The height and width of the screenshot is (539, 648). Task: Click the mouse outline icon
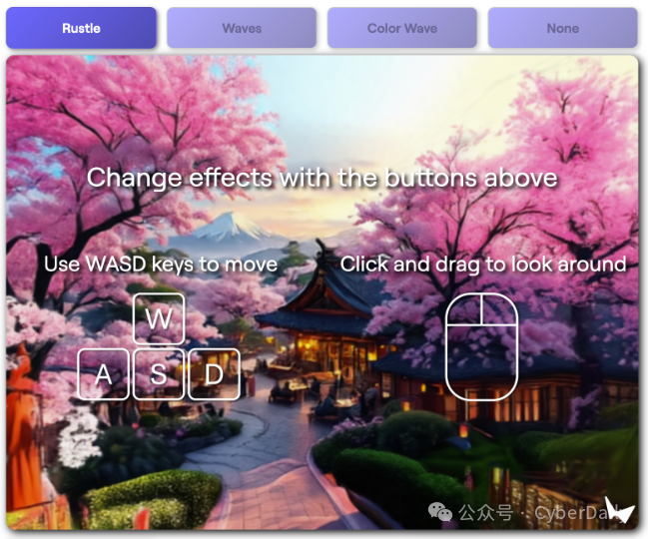pyautogui.click(x=482, y=347)
